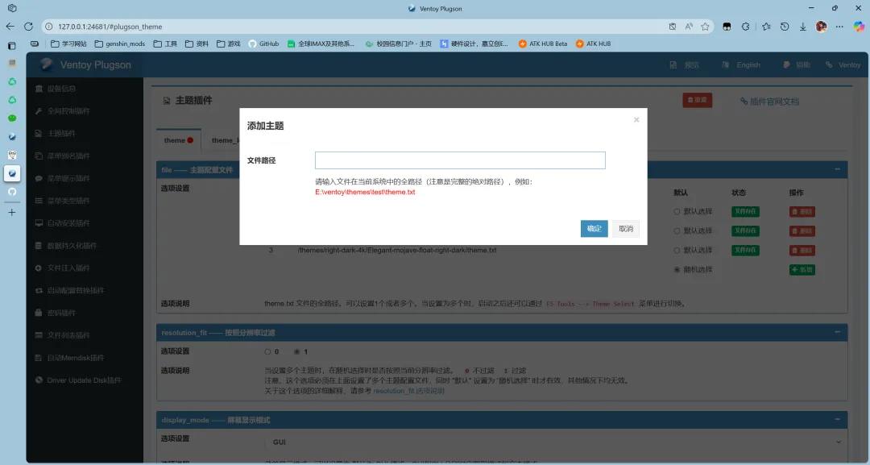
Task: Click the 文件路径 input field
Action: pyautogui.click(x=459, y=160)
